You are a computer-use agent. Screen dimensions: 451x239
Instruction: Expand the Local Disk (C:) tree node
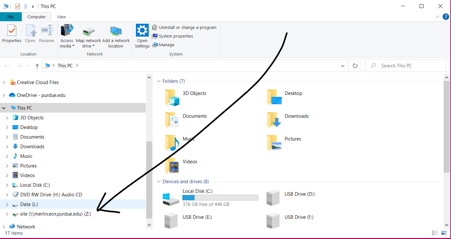(x=7, y=185)
